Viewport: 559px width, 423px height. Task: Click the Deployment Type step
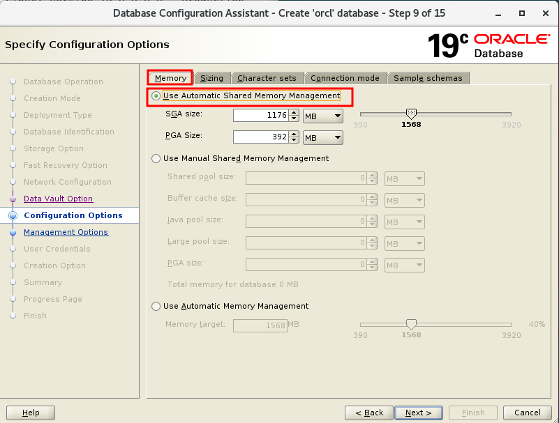[58, 115]
